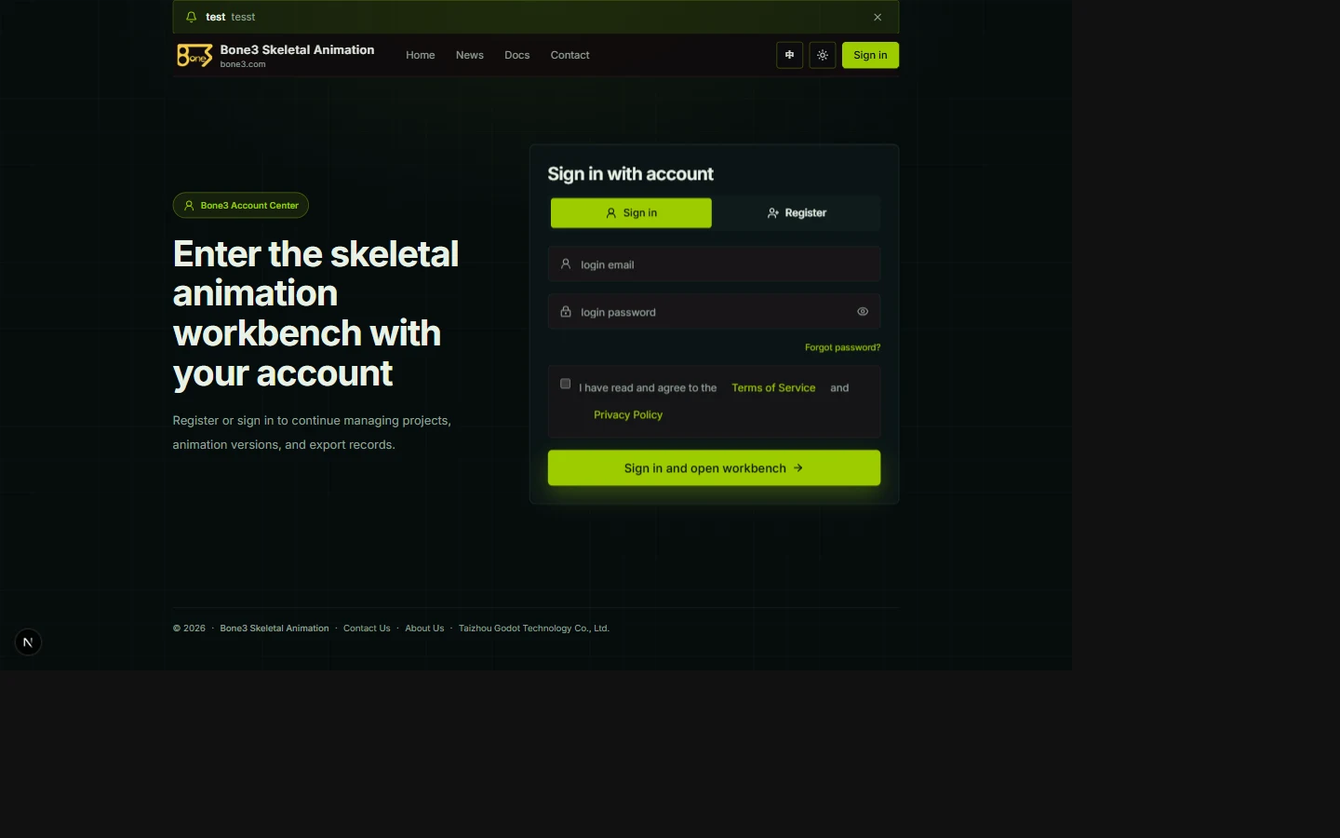Screen dimensions: 1340x838
Task: Open the Terms of Service link
Action: tap(773, 388)
